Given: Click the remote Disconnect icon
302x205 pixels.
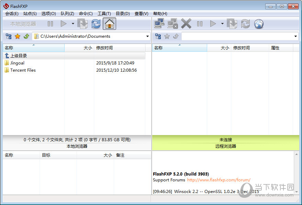Looking at the screenshot, I should [x=172, y=24].
